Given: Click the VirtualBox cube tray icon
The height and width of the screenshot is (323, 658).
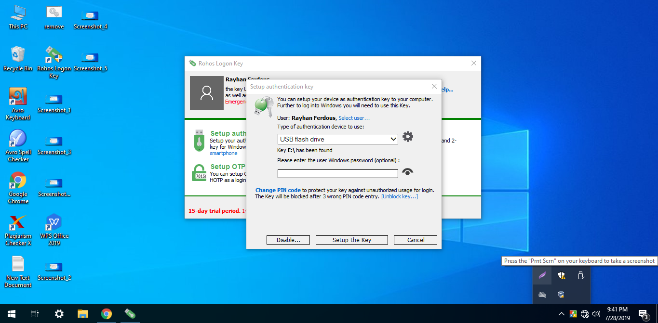Looking at the screenshot, I should 562,295.
